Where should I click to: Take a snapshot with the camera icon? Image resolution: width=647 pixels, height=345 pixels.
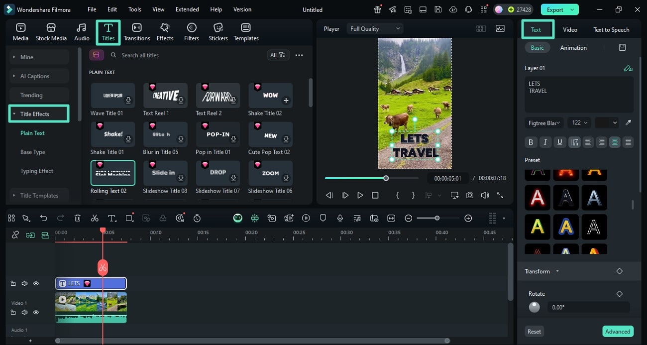pyautogui.click(x=470, y=196)
